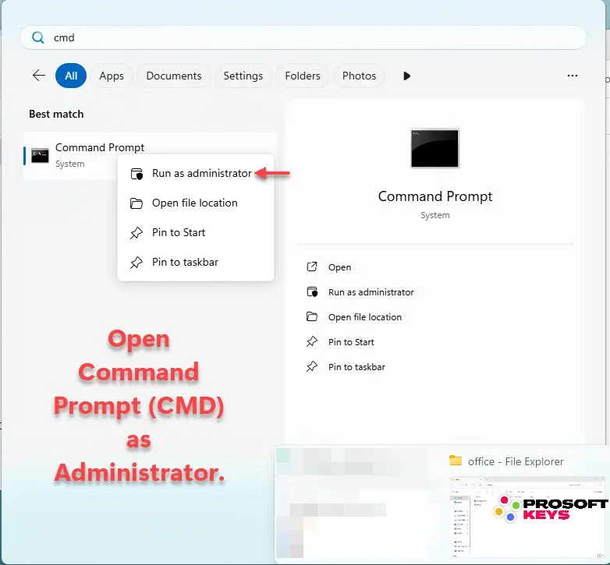Click the back arrow icon
This screenshot has width=610, height=565.
click(x=38, y=76)
